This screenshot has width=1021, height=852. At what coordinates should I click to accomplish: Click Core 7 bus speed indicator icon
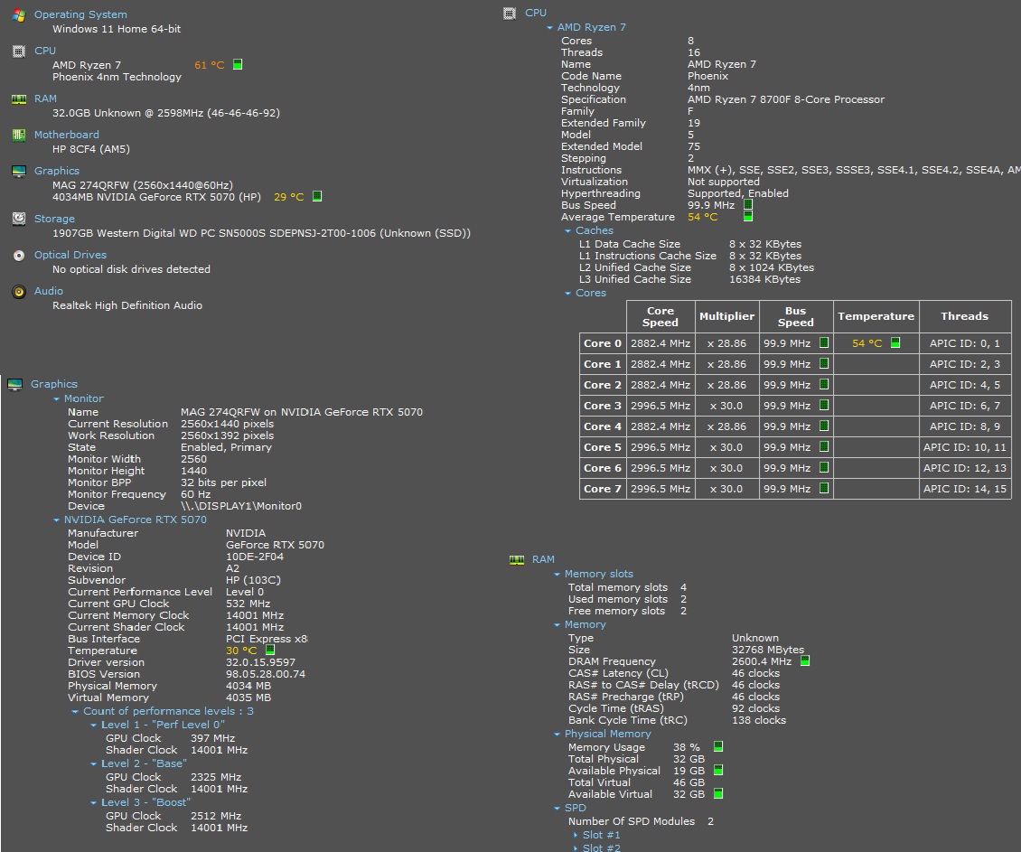[824, 488]
